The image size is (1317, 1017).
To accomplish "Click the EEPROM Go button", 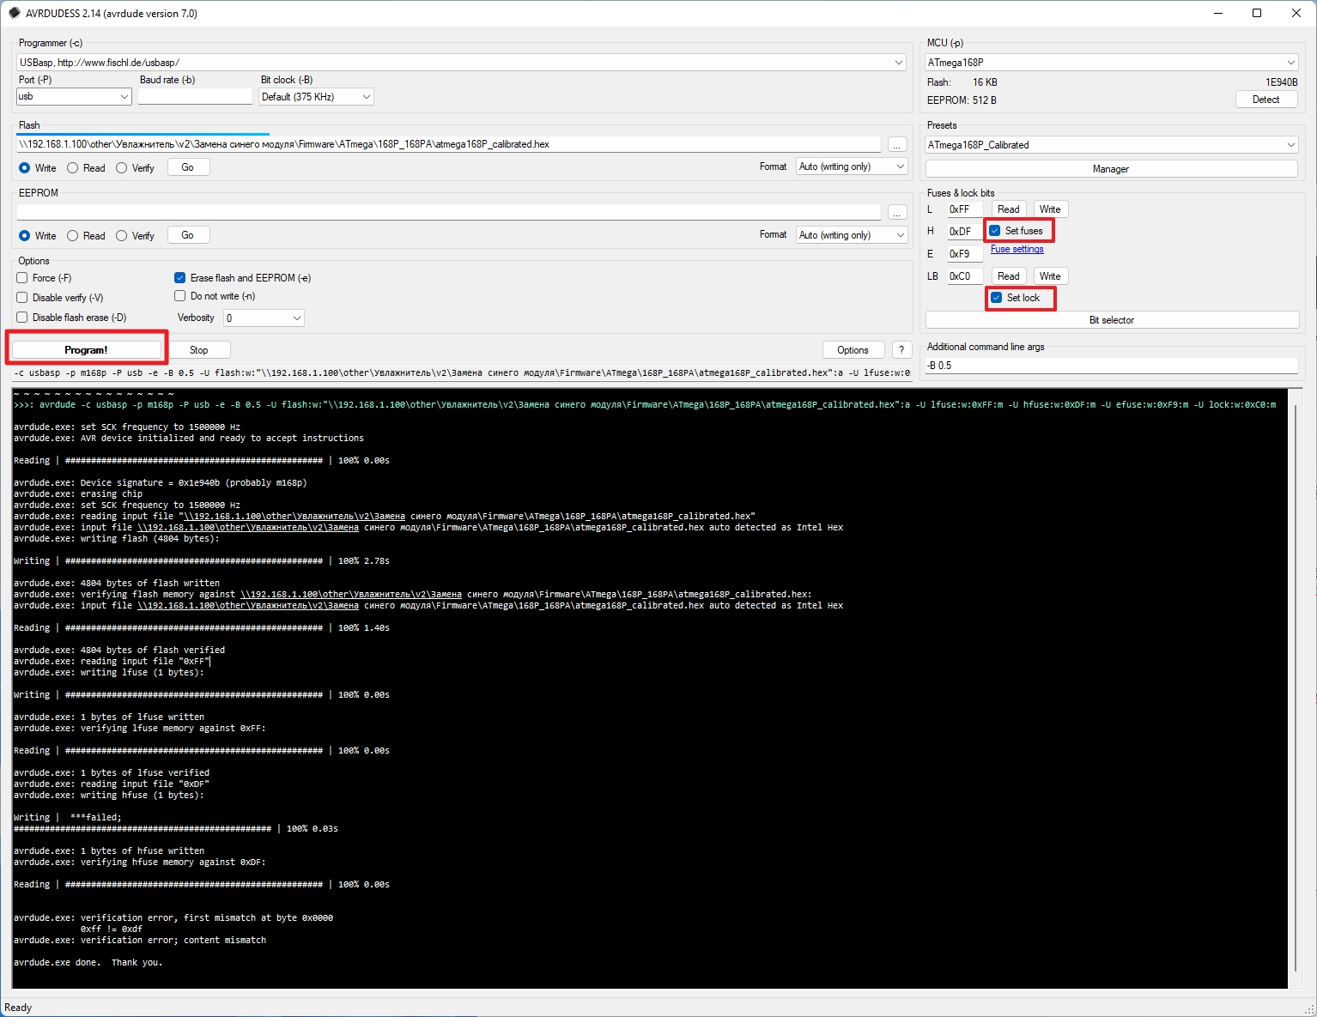I will 188,235.
